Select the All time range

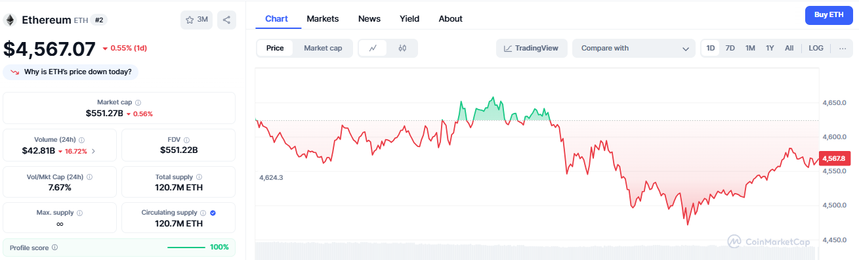[x=789, y=48]
